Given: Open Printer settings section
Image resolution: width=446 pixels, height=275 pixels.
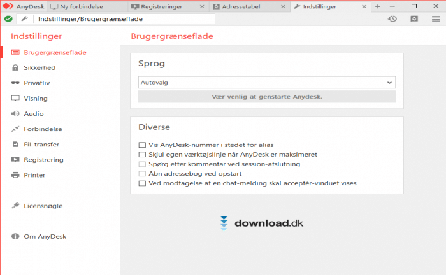Looking at the screenshot, I should 34,175.
